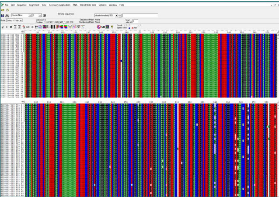Click the double-bar I-beam toolbar icon
Image resolution: width=279 pixels, height=197 pixels.
pos(19,27)
